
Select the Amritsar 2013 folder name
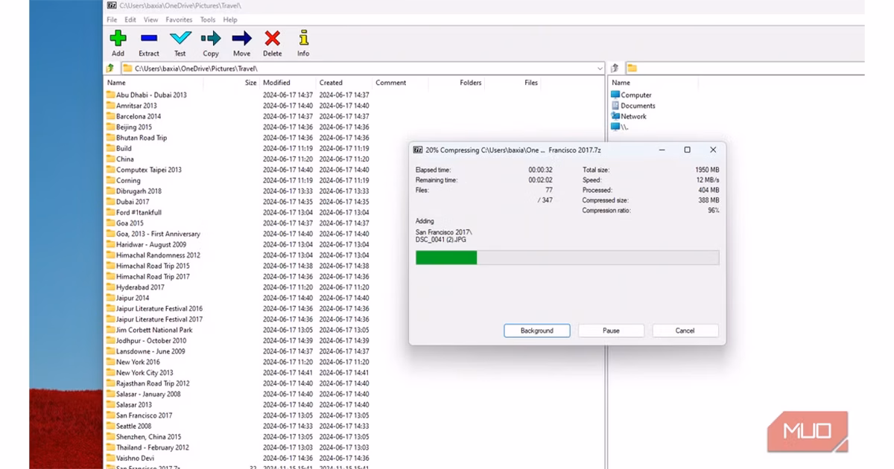click(x=136, y=106)
